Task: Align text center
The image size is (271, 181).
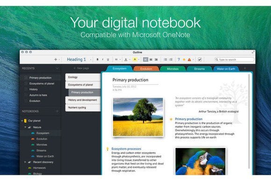Action: click(x=151, y=60)
